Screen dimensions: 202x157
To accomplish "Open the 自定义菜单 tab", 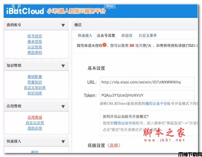I will click(x=147, y=35).
